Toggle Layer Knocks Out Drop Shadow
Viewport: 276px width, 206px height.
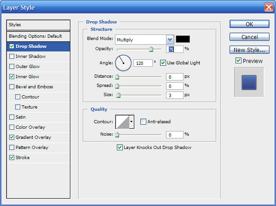coord(120,148)
